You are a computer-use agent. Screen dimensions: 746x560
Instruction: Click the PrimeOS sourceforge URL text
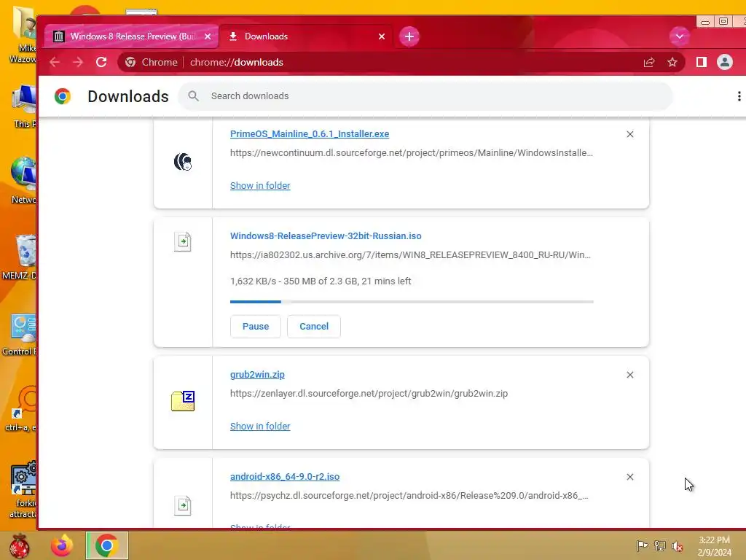tap(412, 153)
